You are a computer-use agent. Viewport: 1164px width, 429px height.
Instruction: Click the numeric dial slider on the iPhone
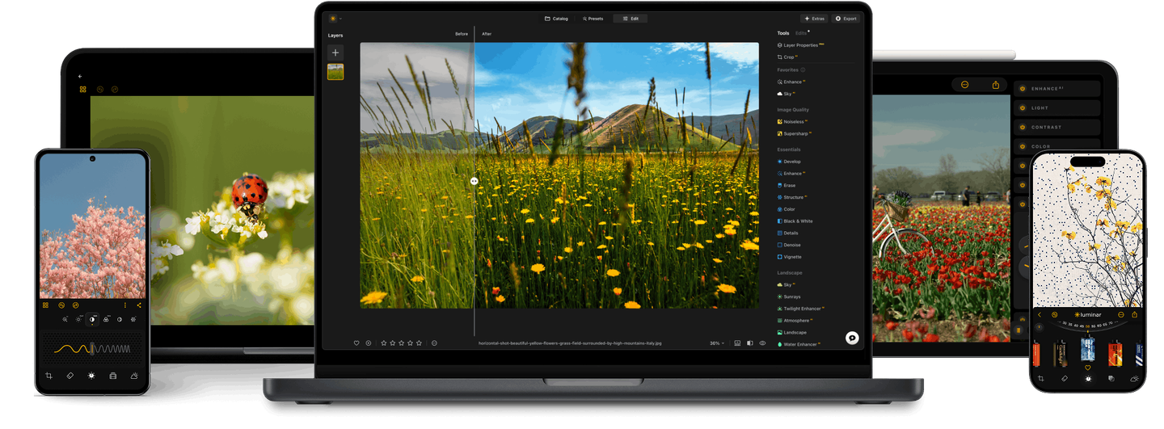[1088, 325]
